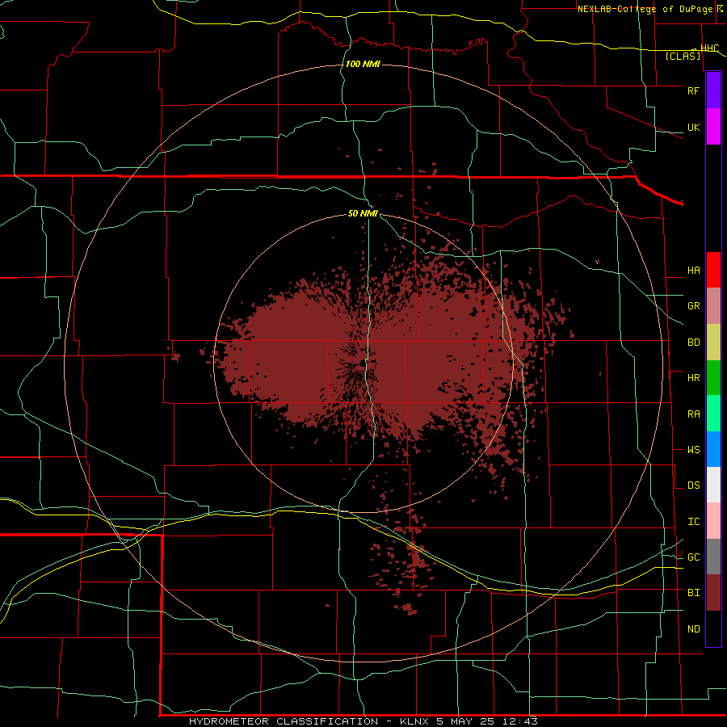Screen dimensions: 727x727
Task: Click the GR pink legend swatch
Action: [713, 306]
